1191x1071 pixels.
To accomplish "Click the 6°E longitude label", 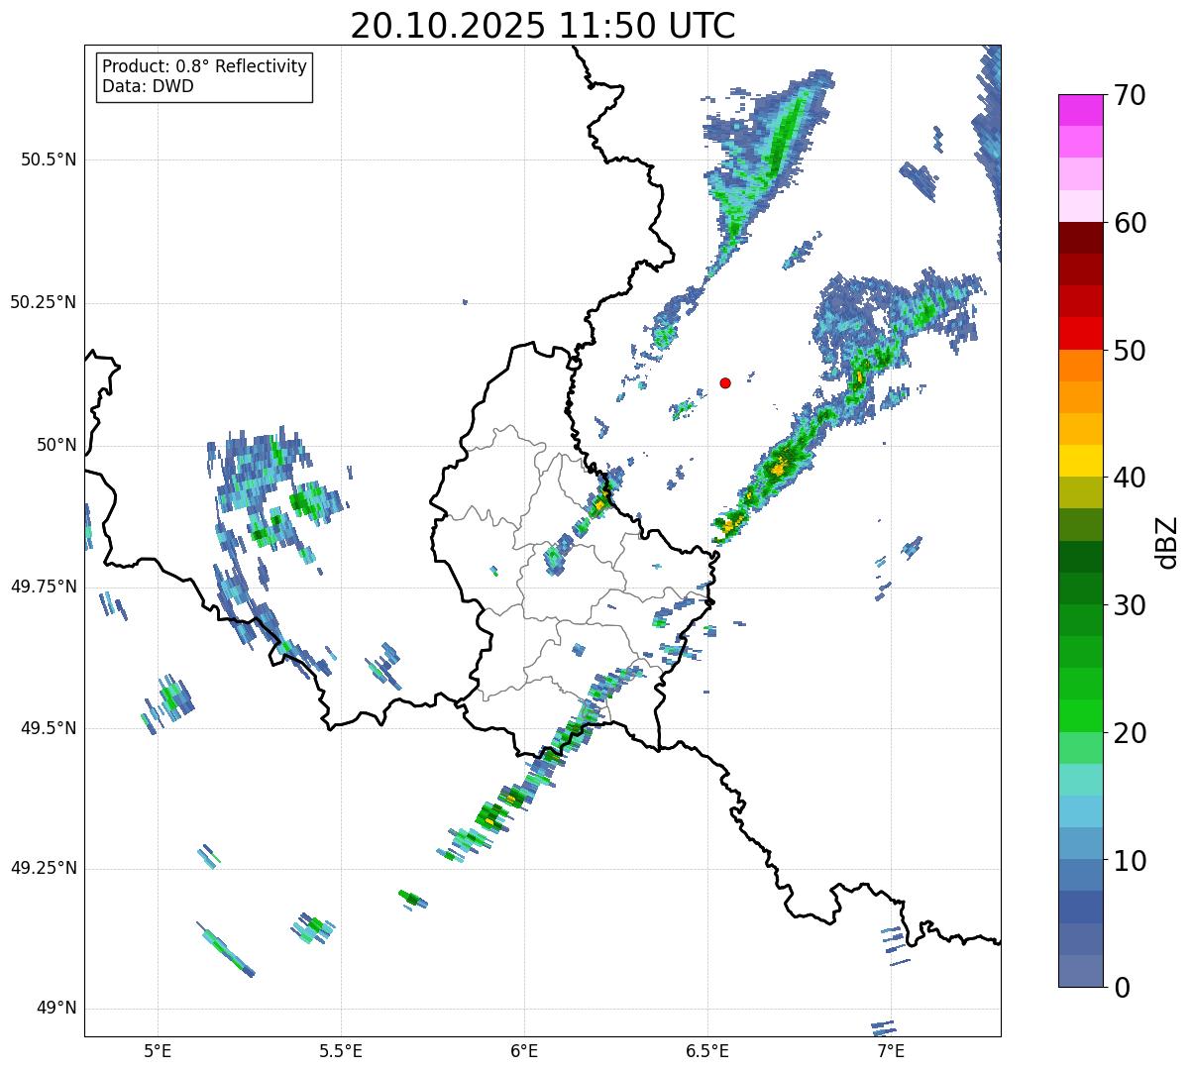I will [524, 1050].
